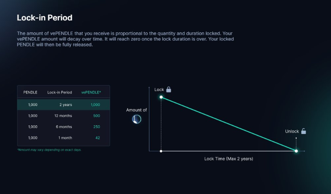Click the Lock Time (Max 2 years) label
Viewport: 331px width, 194px height.
[x=229, y=159]
